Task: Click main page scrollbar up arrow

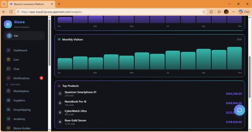Action: (249, 17)
